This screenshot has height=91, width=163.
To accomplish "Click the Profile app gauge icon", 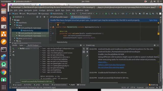I will (112, 14).
